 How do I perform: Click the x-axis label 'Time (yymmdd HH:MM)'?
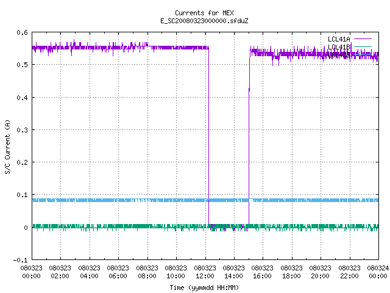click(x=204, y=288)
